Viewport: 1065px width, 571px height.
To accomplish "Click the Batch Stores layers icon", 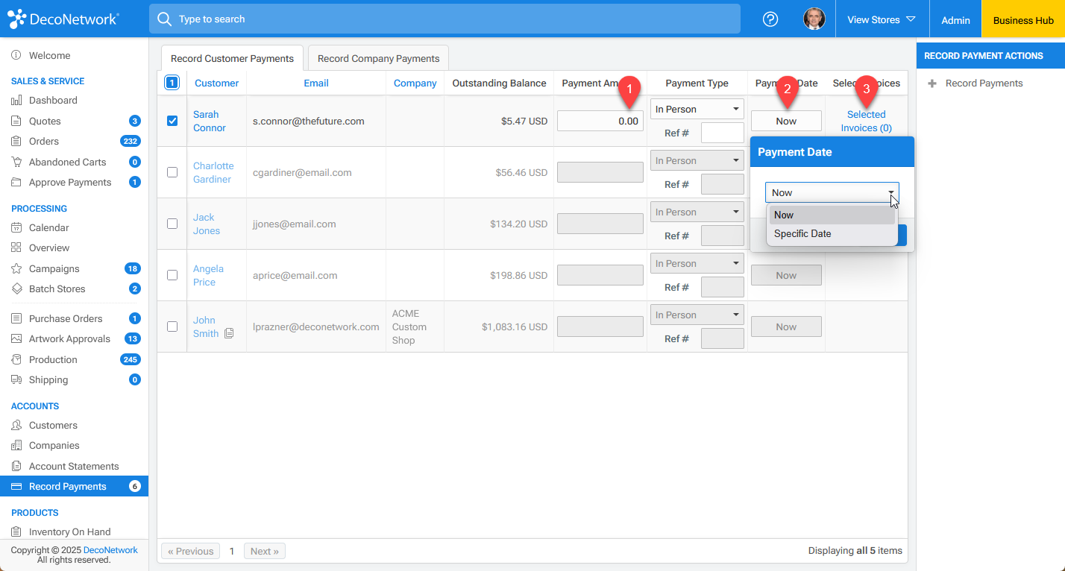I will pyautogui.click(x=16, y=288).
